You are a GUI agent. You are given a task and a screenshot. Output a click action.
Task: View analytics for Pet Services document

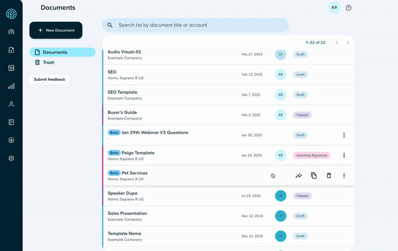(x=298, y=176)
